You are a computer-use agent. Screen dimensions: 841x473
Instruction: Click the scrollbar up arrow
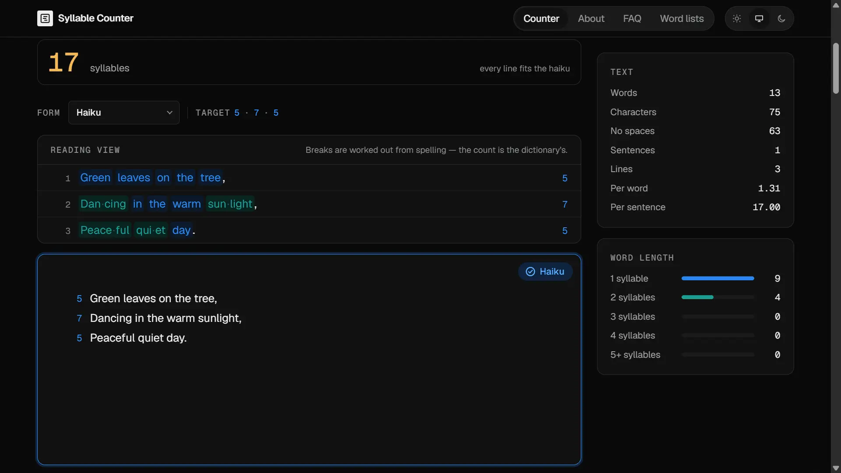[836, 5]
